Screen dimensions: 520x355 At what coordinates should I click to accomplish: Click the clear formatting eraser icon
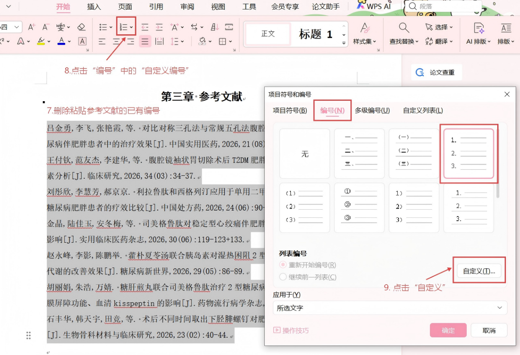82,27
